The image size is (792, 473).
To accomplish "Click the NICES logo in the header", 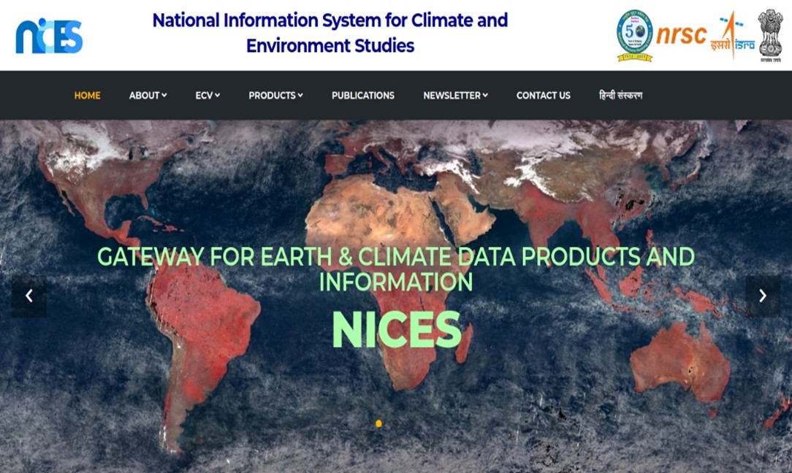I will 49,36.
